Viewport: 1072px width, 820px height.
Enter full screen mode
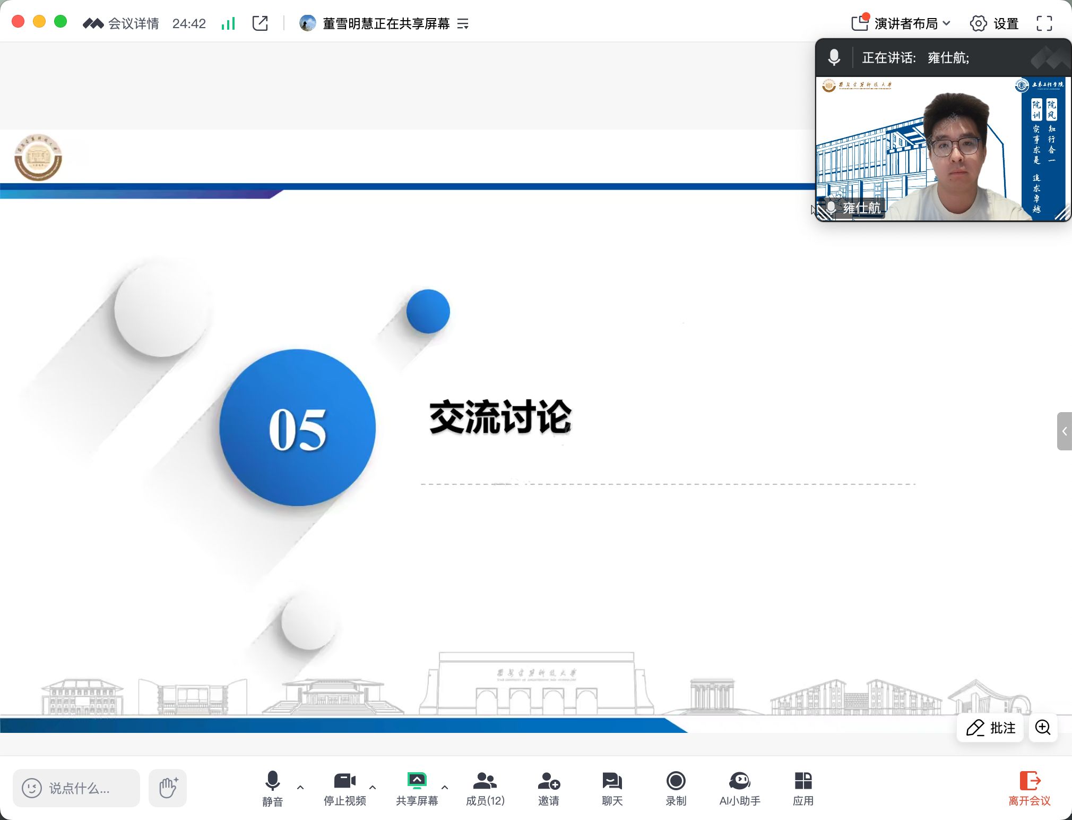tap(1044, 23)
